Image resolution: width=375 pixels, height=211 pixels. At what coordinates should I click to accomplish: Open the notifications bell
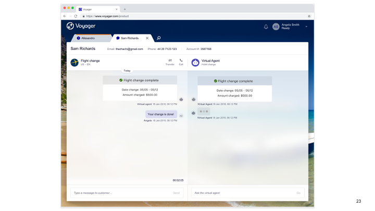point(266,27)
